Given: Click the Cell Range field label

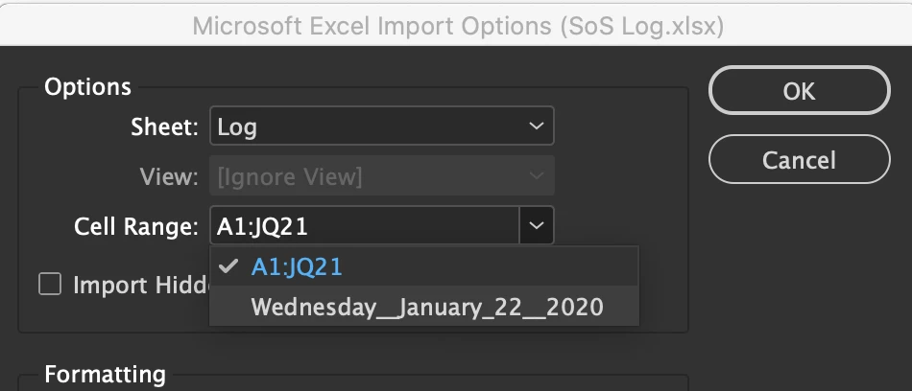Looking at the screenshot, I should coord(136,227).
